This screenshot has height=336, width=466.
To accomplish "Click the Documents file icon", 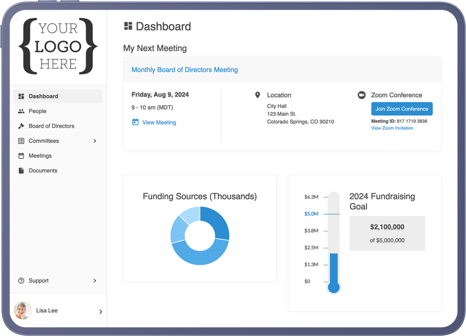I will (21, 170).
